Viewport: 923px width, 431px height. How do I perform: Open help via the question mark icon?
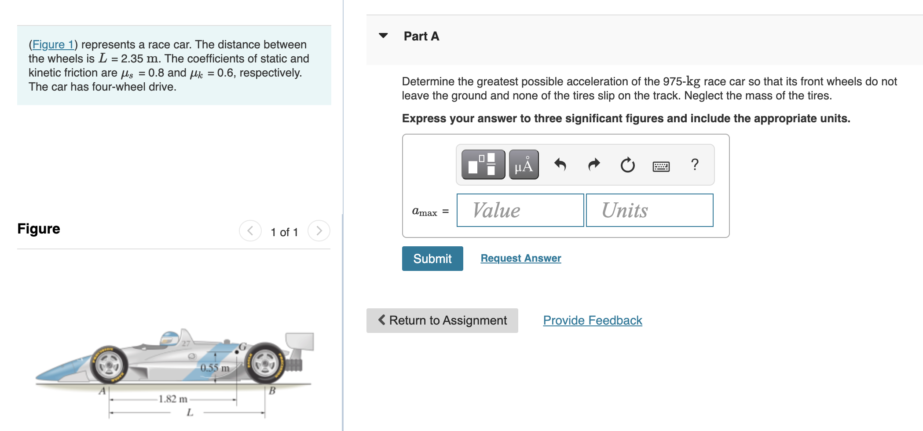click(694, 164)
